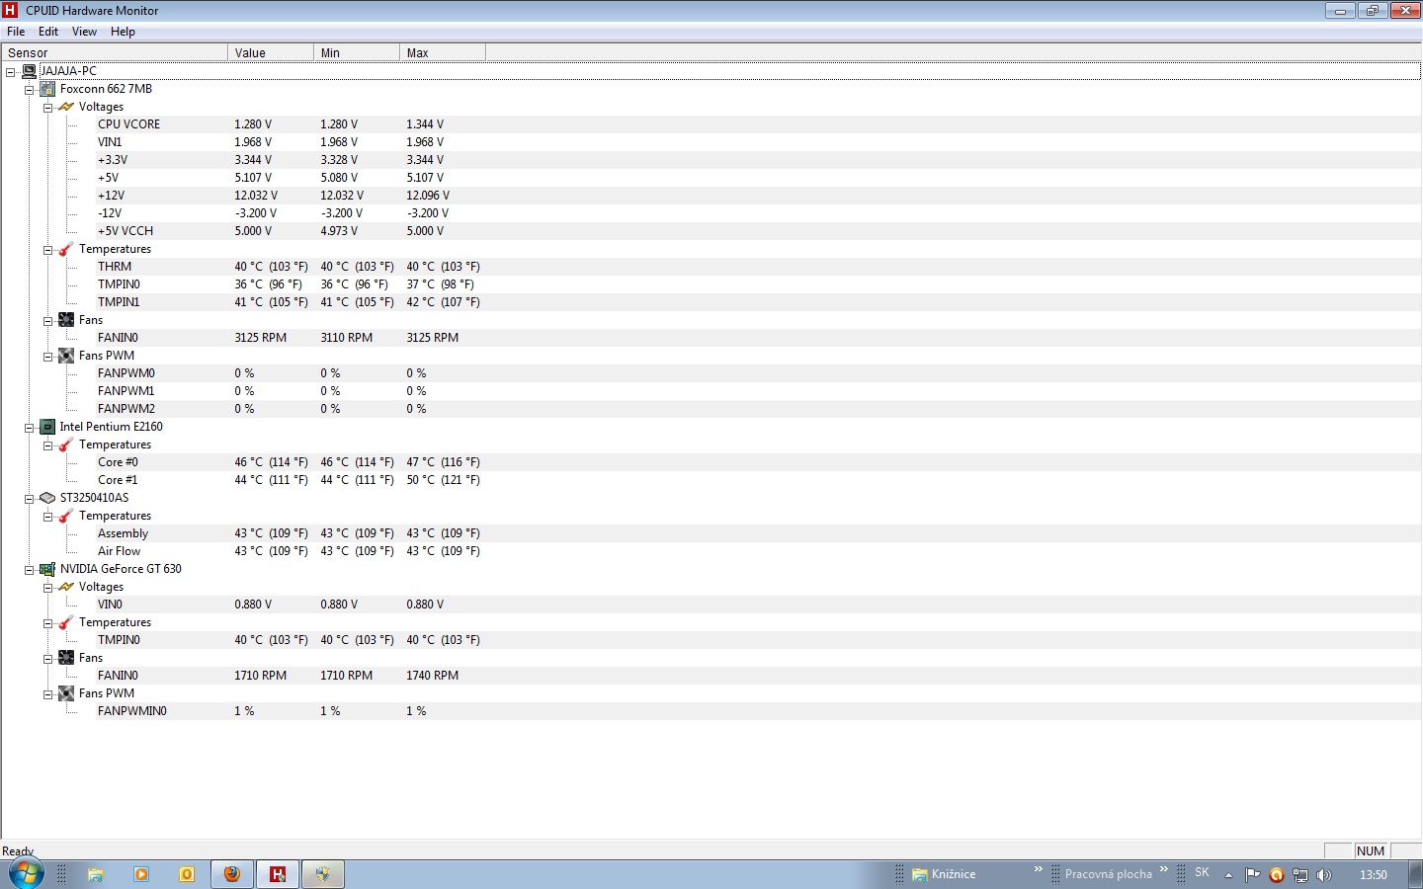Click the 13:50 taskbar clock
This screenshot has width=1423, height=889.
pyautogui.click(x=1374, y=875)
